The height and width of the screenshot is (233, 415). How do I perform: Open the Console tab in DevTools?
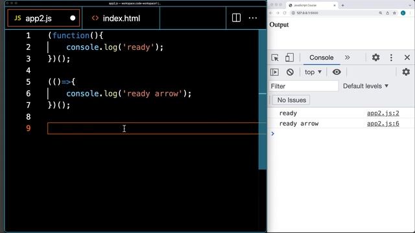coord(322,58)
